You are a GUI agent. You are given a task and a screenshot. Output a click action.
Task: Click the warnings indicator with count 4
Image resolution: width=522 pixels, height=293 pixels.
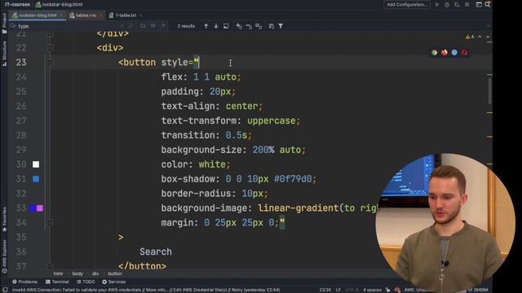point(470,37)
